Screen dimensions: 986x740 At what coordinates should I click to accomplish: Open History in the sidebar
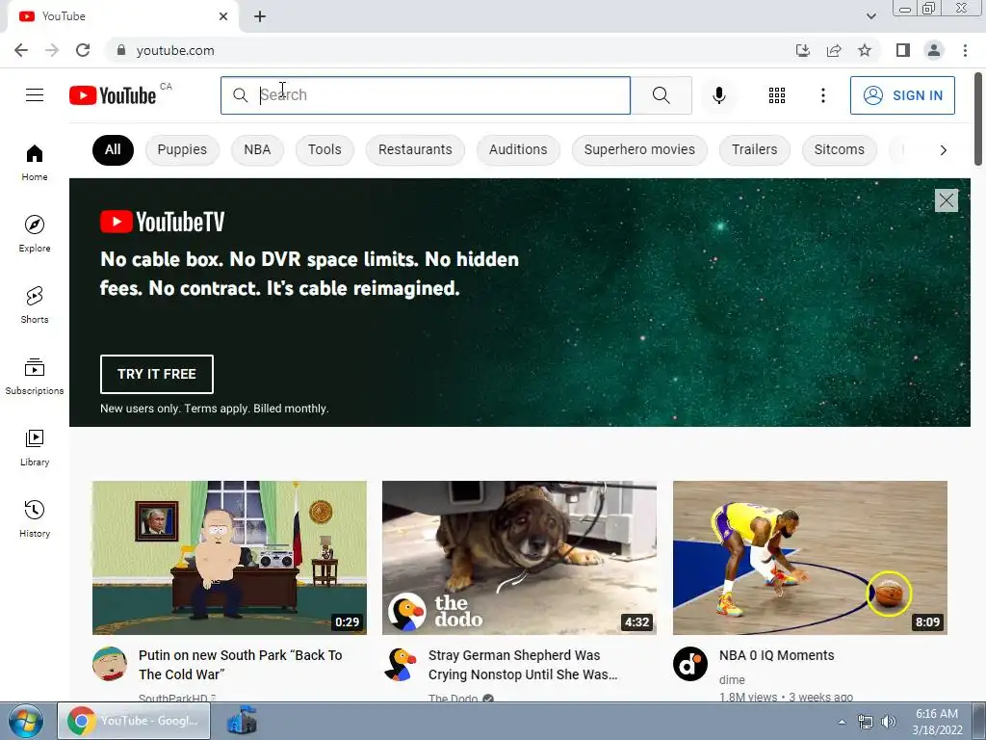[35, 519]
